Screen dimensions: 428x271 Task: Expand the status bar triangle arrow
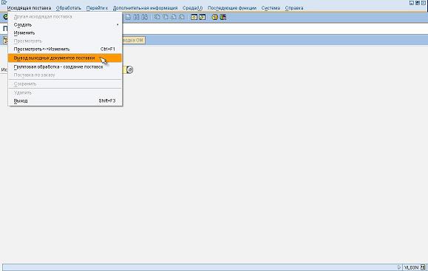point(399,267)
